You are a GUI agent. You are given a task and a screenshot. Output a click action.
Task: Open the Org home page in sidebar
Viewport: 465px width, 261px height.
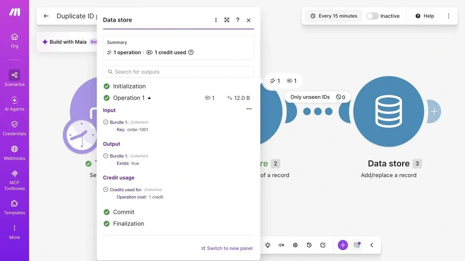coord(14,41)
